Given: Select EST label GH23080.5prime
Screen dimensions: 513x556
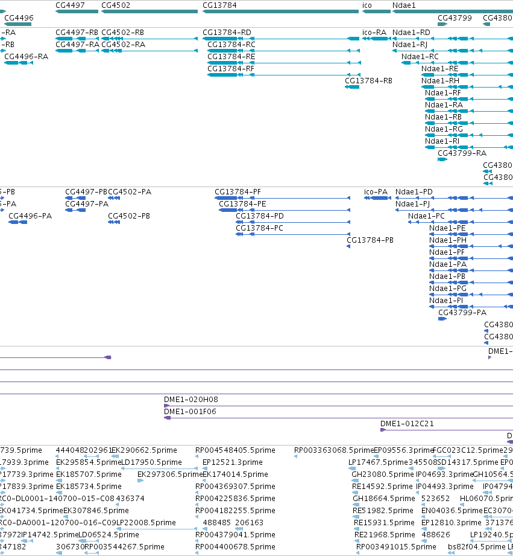Looking at the screenshot, I should 383,475.
